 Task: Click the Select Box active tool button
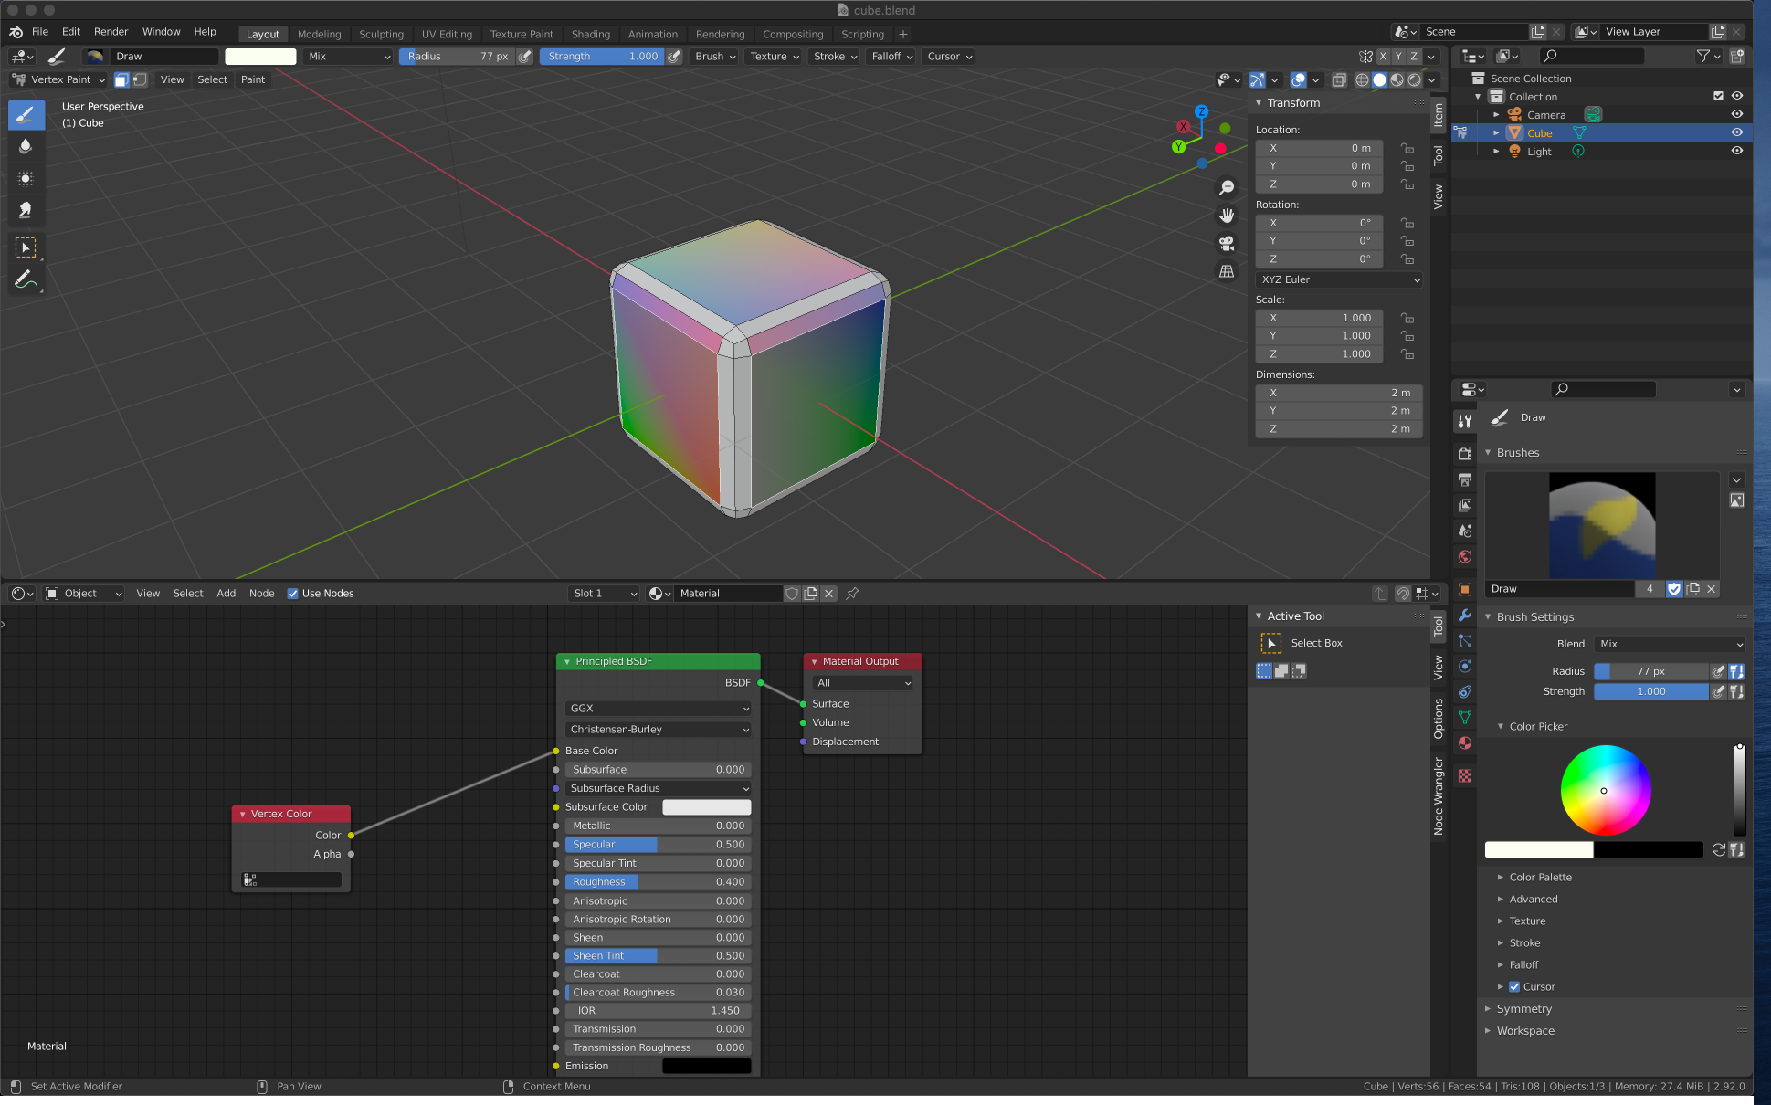[1271, 644]
